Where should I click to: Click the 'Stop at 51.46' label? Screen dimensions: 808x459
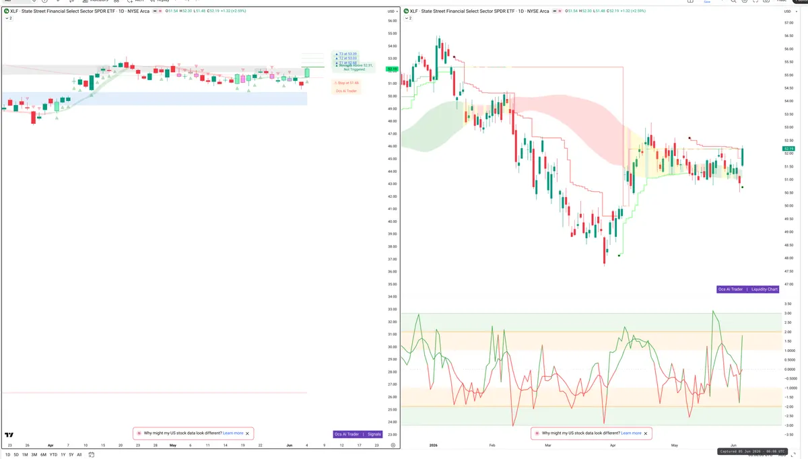click(346, 83)
